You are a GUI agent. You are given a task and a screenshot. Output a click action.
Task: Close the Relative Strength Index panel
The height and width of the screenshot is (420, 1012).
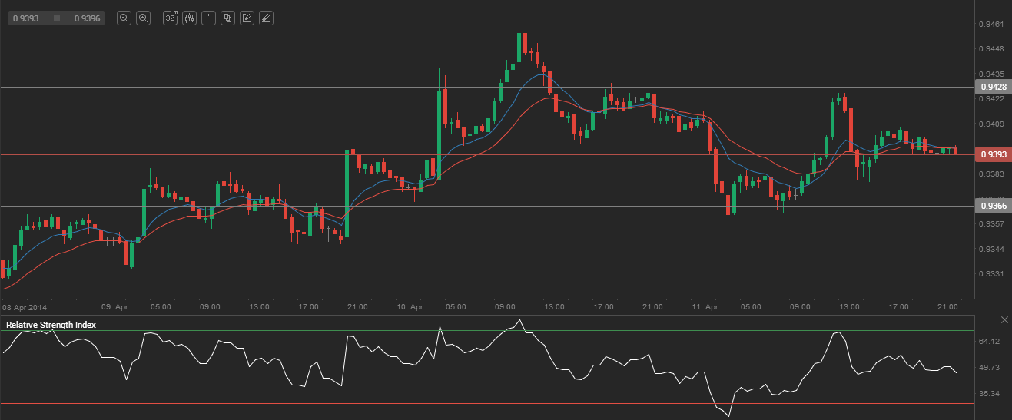tap(1004, 319)
